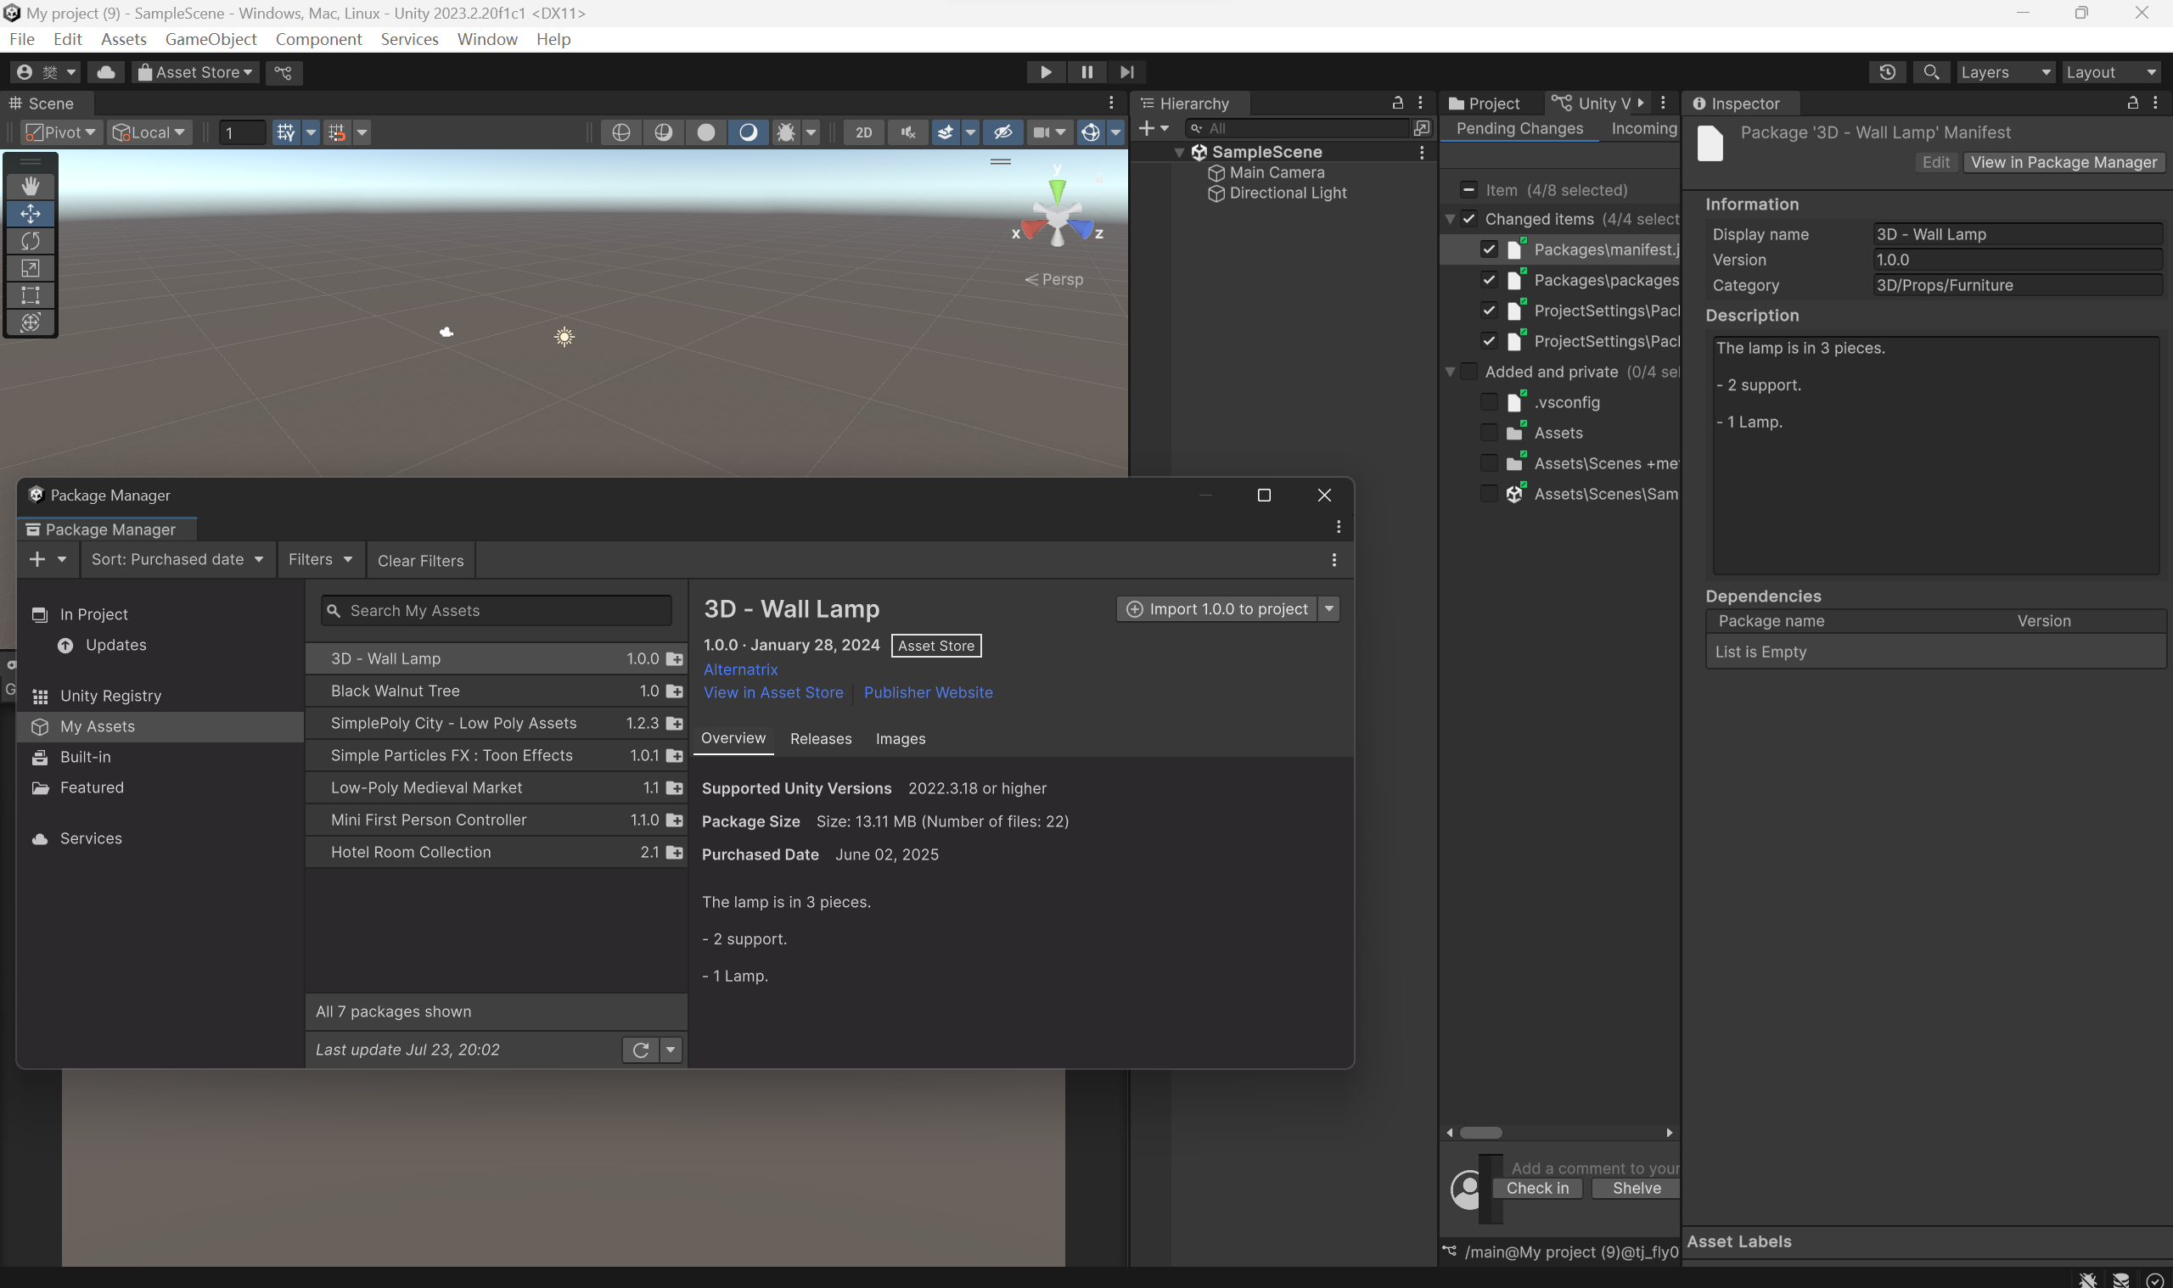Open the Filters dropdown
Screen dimensions: 2173x1288
pyautogui.click(x=320, y=560)
